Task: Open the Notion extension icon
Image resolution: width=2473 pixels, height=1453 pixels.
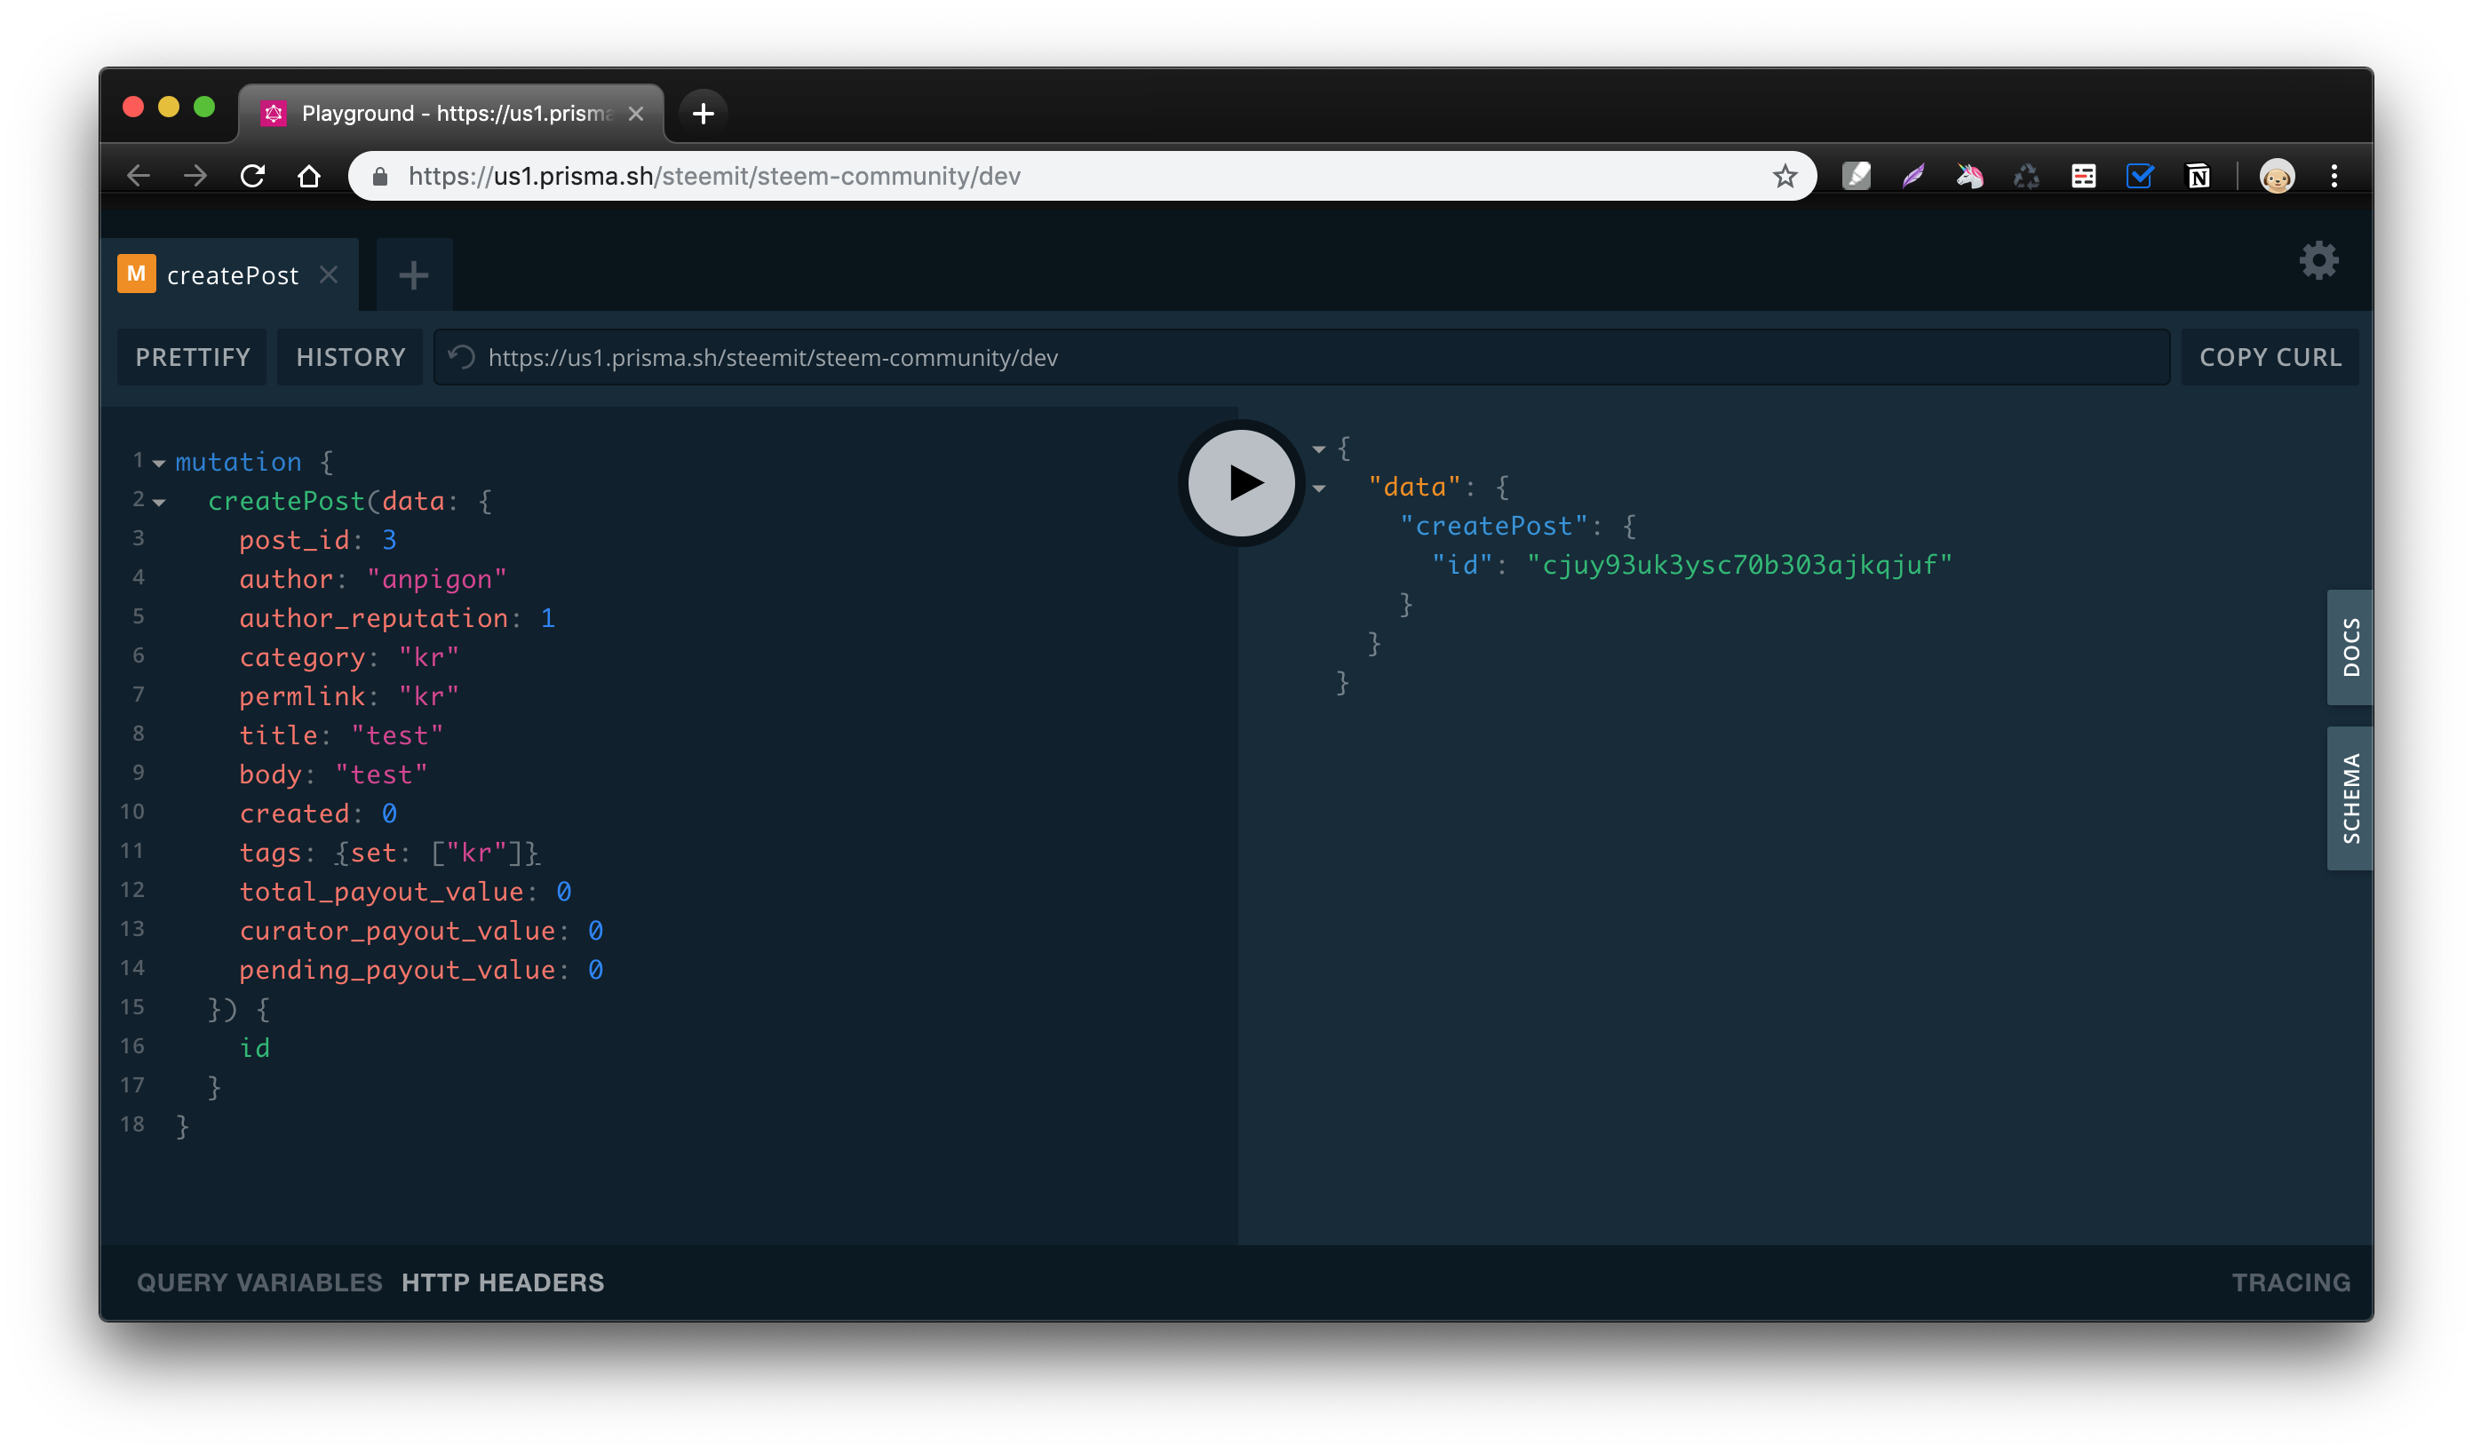Action: click(x=2198, y=177)
